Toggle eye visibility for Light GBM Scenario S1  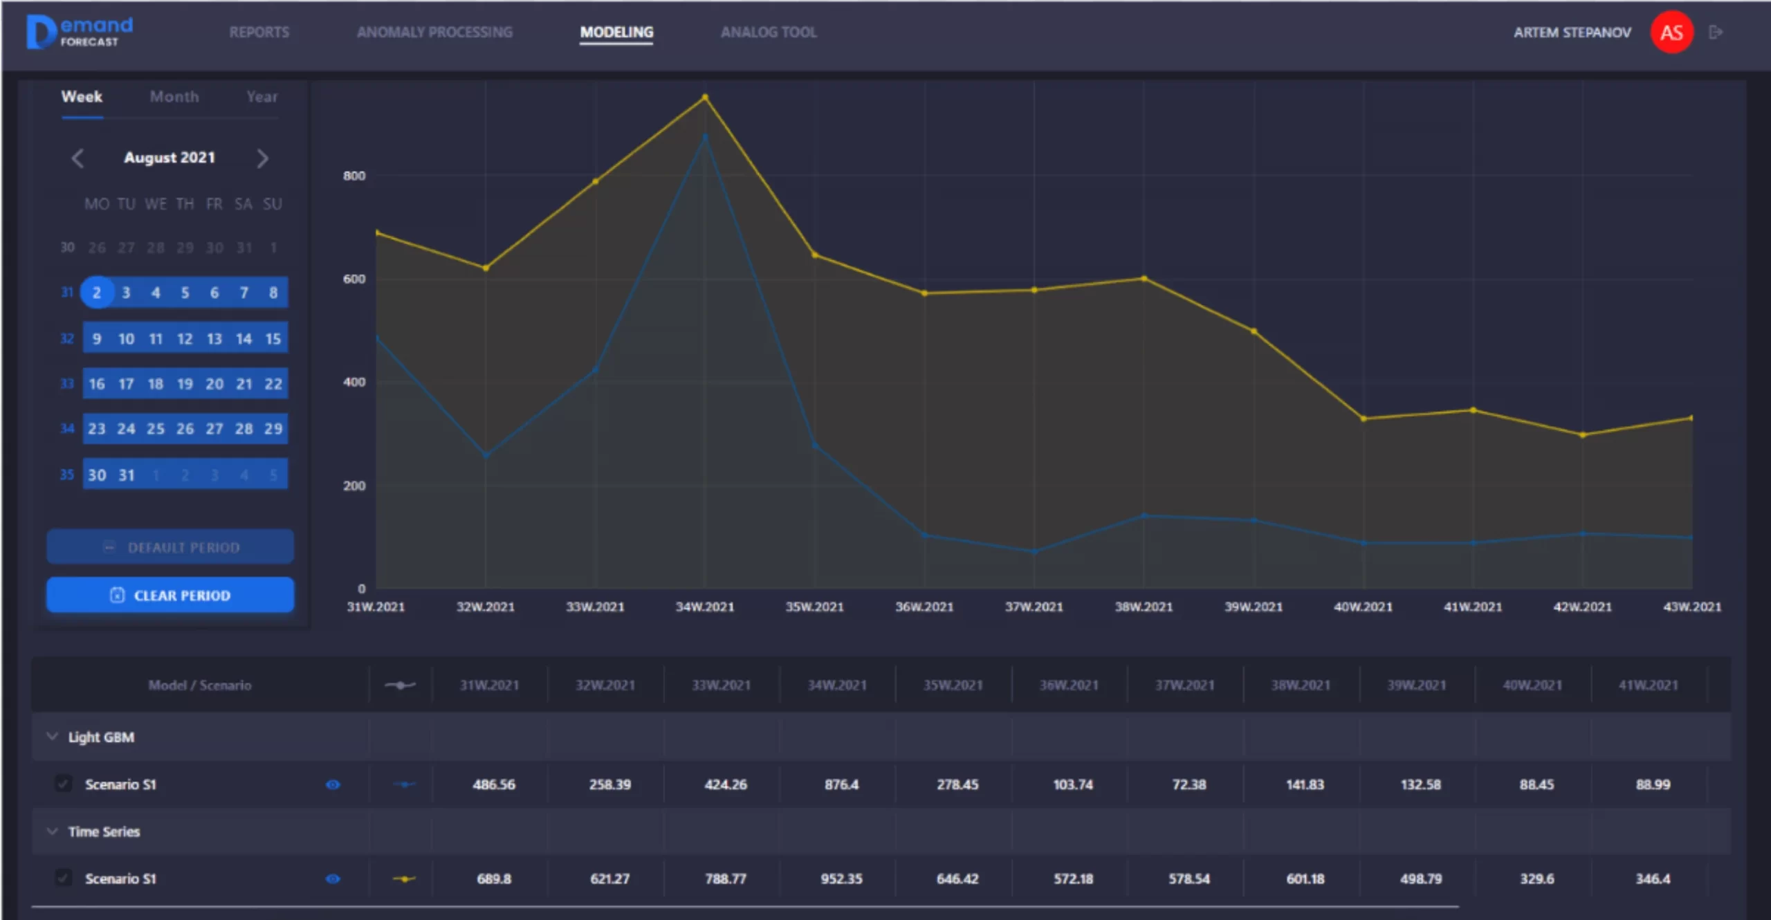click(x=333, y=784)
